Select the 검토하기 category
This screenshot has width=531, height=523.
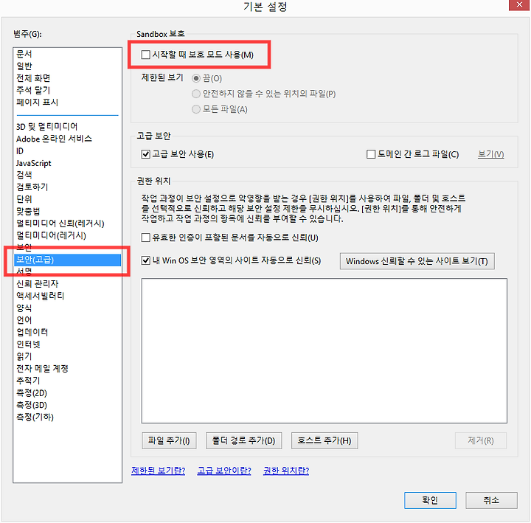(67, 187)
